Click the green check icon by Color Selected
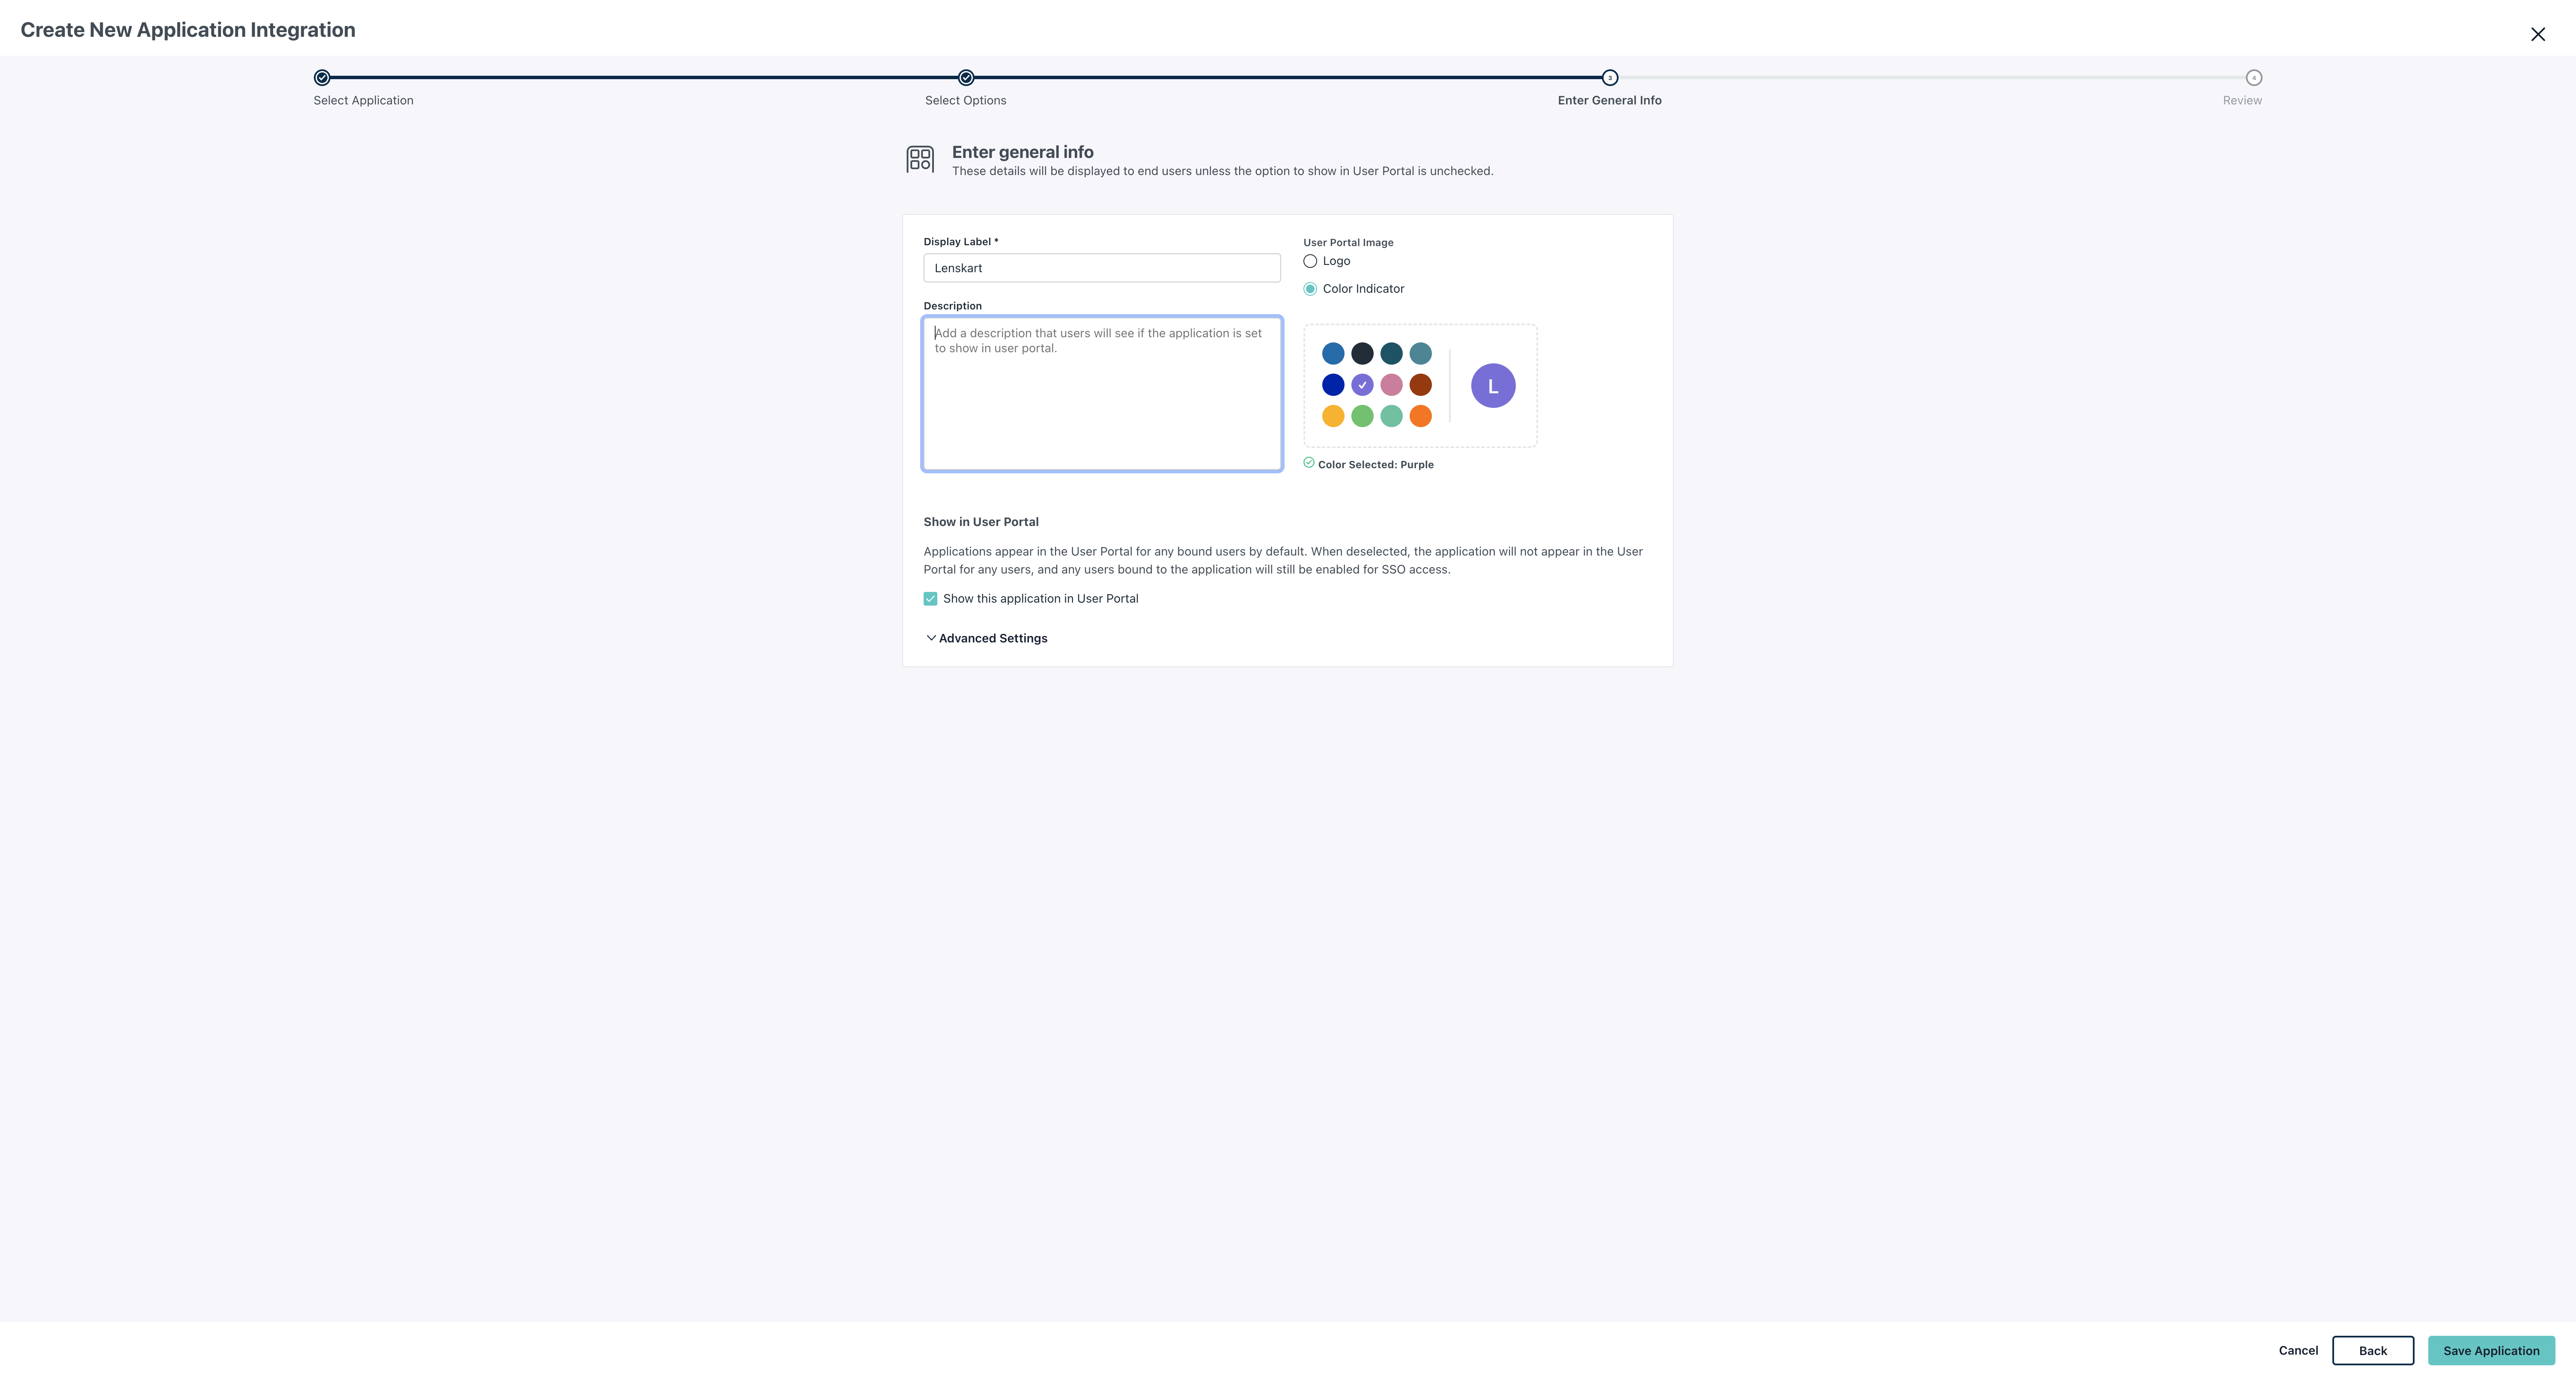 click(x=1309, y=463)
